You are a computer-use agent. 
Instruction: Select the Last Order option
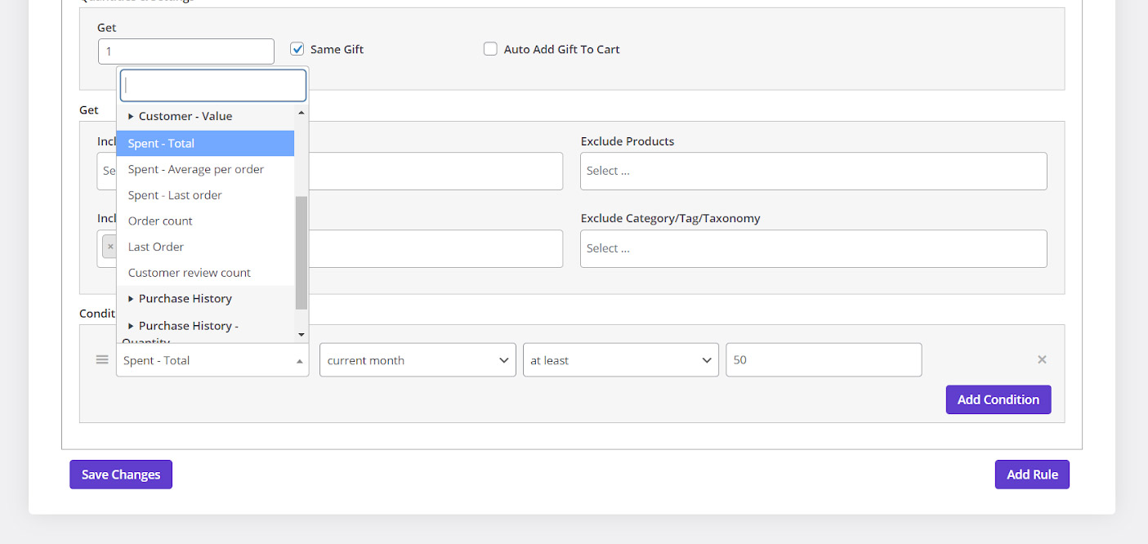pyautogui.click(x=156, y=247)
